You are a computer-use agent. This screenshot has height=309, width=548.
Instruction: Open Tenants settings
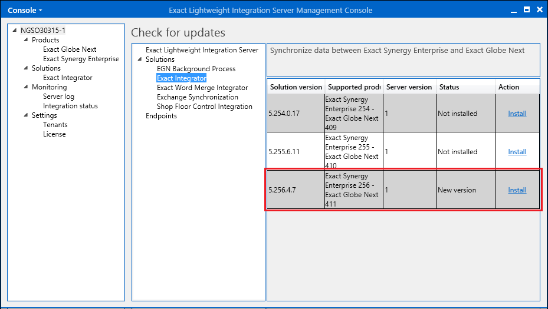click(x=55, y=125)
